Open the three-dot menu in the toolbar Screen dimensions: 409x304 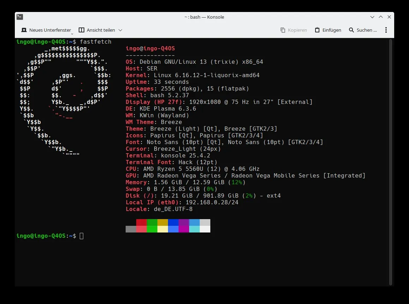386,30
